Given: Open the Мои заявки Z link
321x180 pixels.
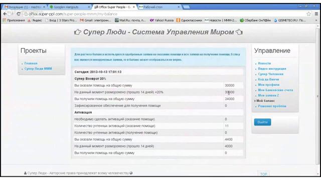Looking at the screenshot, I should point(268,95).
